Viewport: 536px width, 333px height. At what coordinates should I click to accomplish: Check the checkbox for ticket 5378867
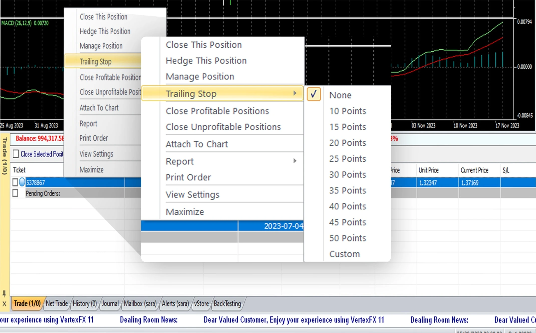tap(15, 182)
